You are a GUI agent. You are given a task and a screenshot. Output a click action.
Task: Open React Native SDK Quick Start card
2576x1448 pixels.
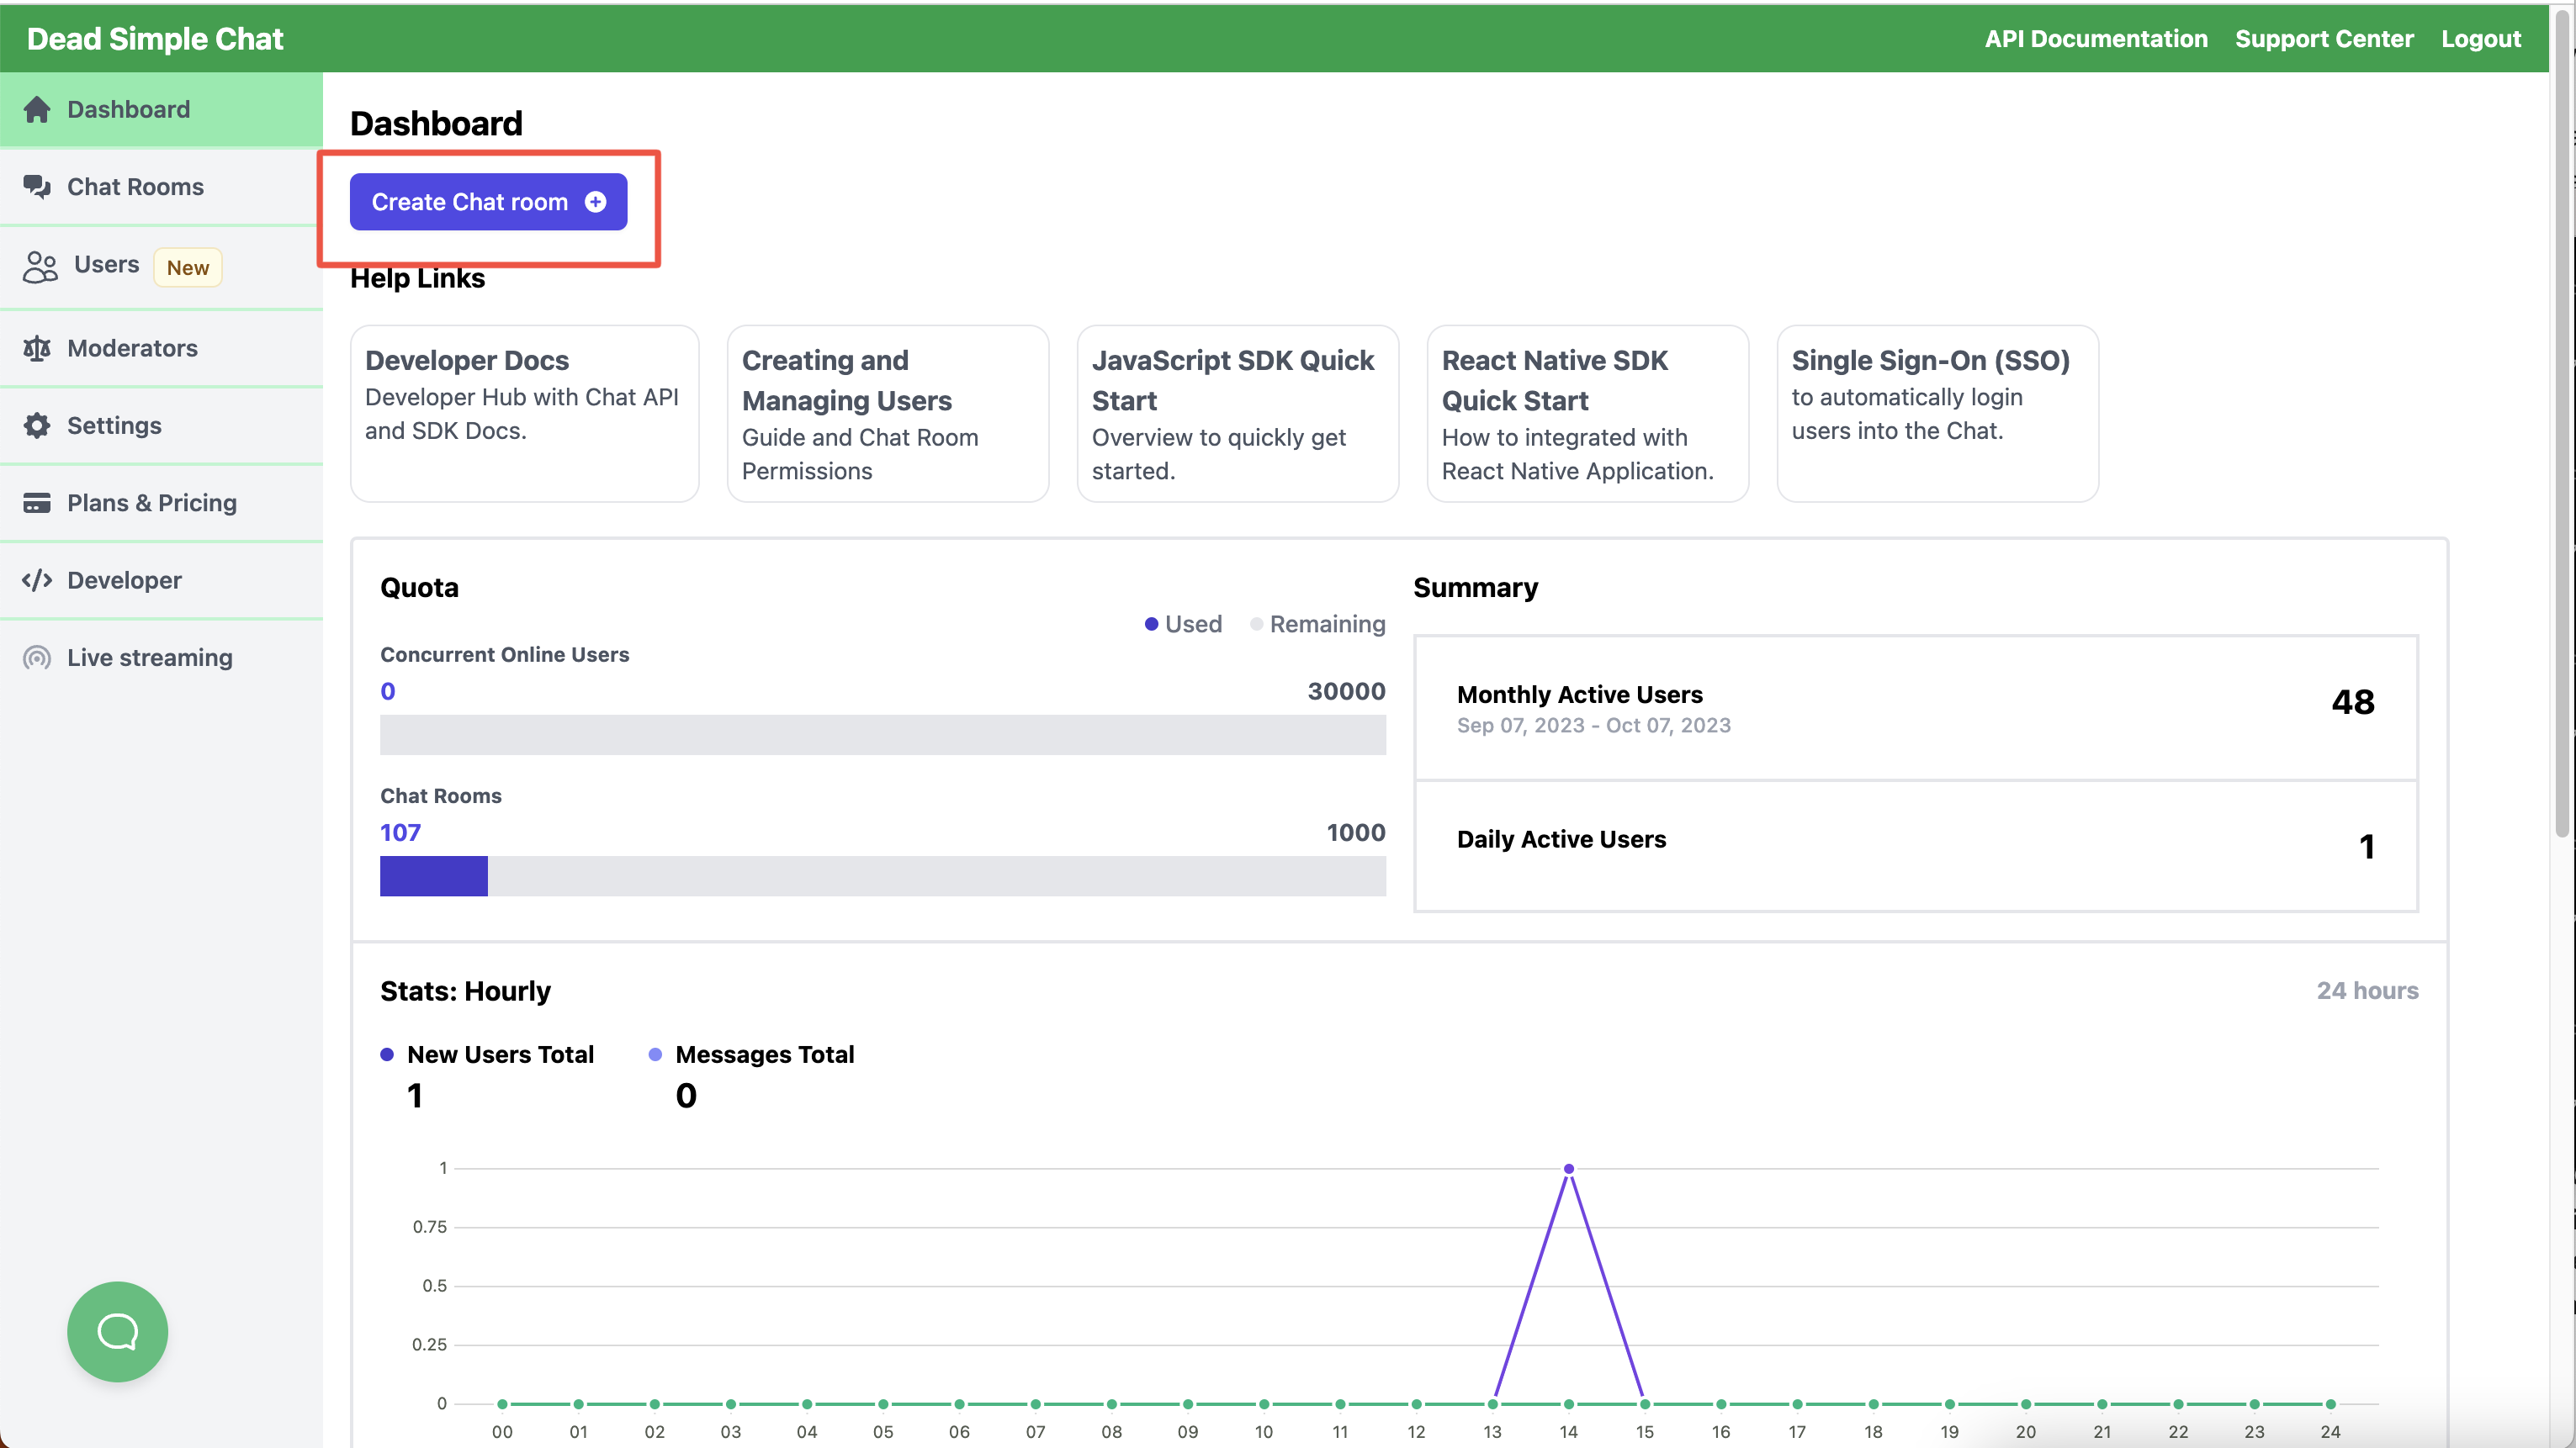(x=1588, y=414)
